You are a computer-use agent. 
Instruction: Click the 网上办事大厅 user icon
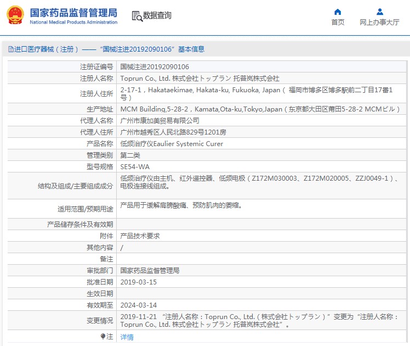(380, 12)
